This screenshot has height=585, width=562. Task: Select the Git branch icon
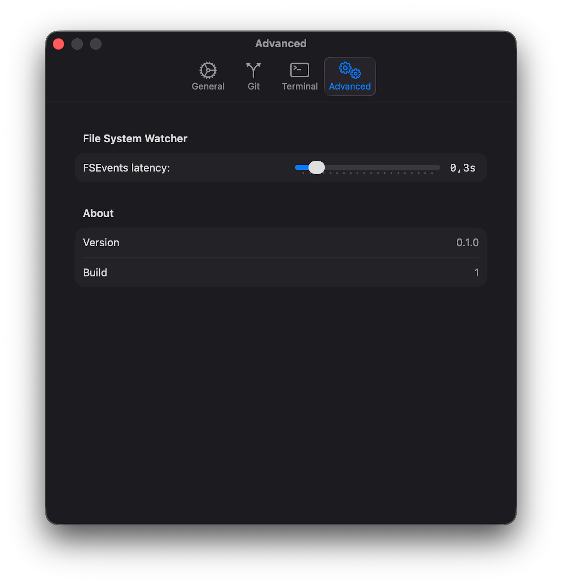(253, 70)
